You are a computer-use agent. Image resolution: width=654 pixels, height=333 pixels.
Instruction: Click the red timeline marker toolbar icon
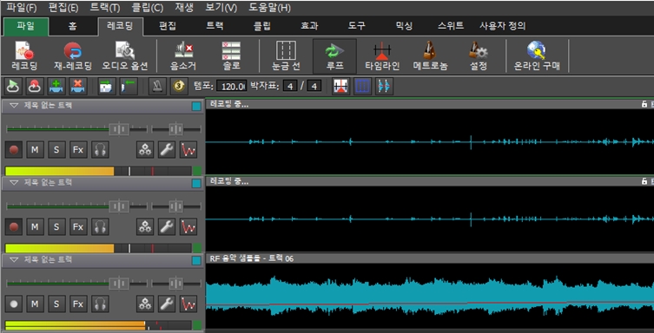tap(340, 86)
